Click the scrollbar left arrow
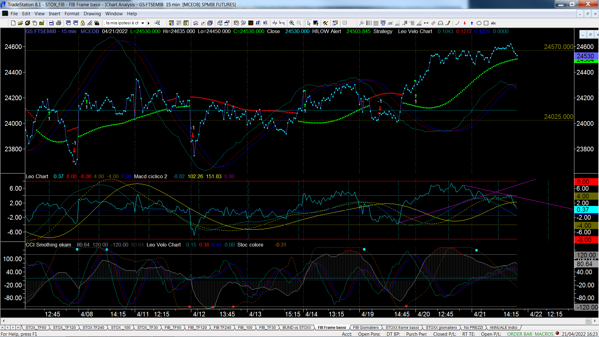The height and width of the screenshot is (337, 599). [3, 321]
